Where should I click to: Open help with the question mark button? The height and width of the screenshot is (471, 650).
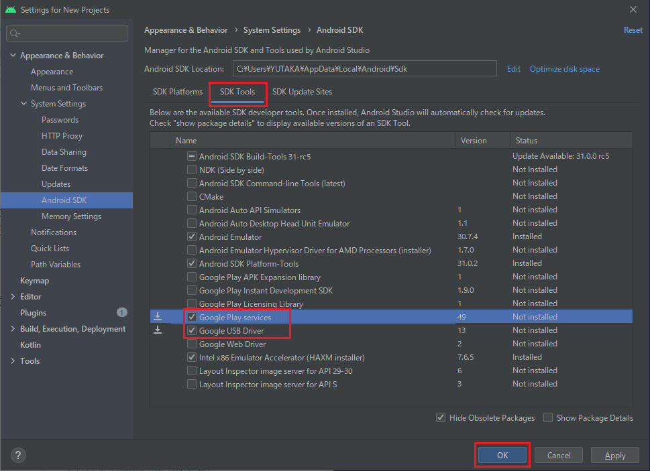pyautogui.click(x=18, y=456)
